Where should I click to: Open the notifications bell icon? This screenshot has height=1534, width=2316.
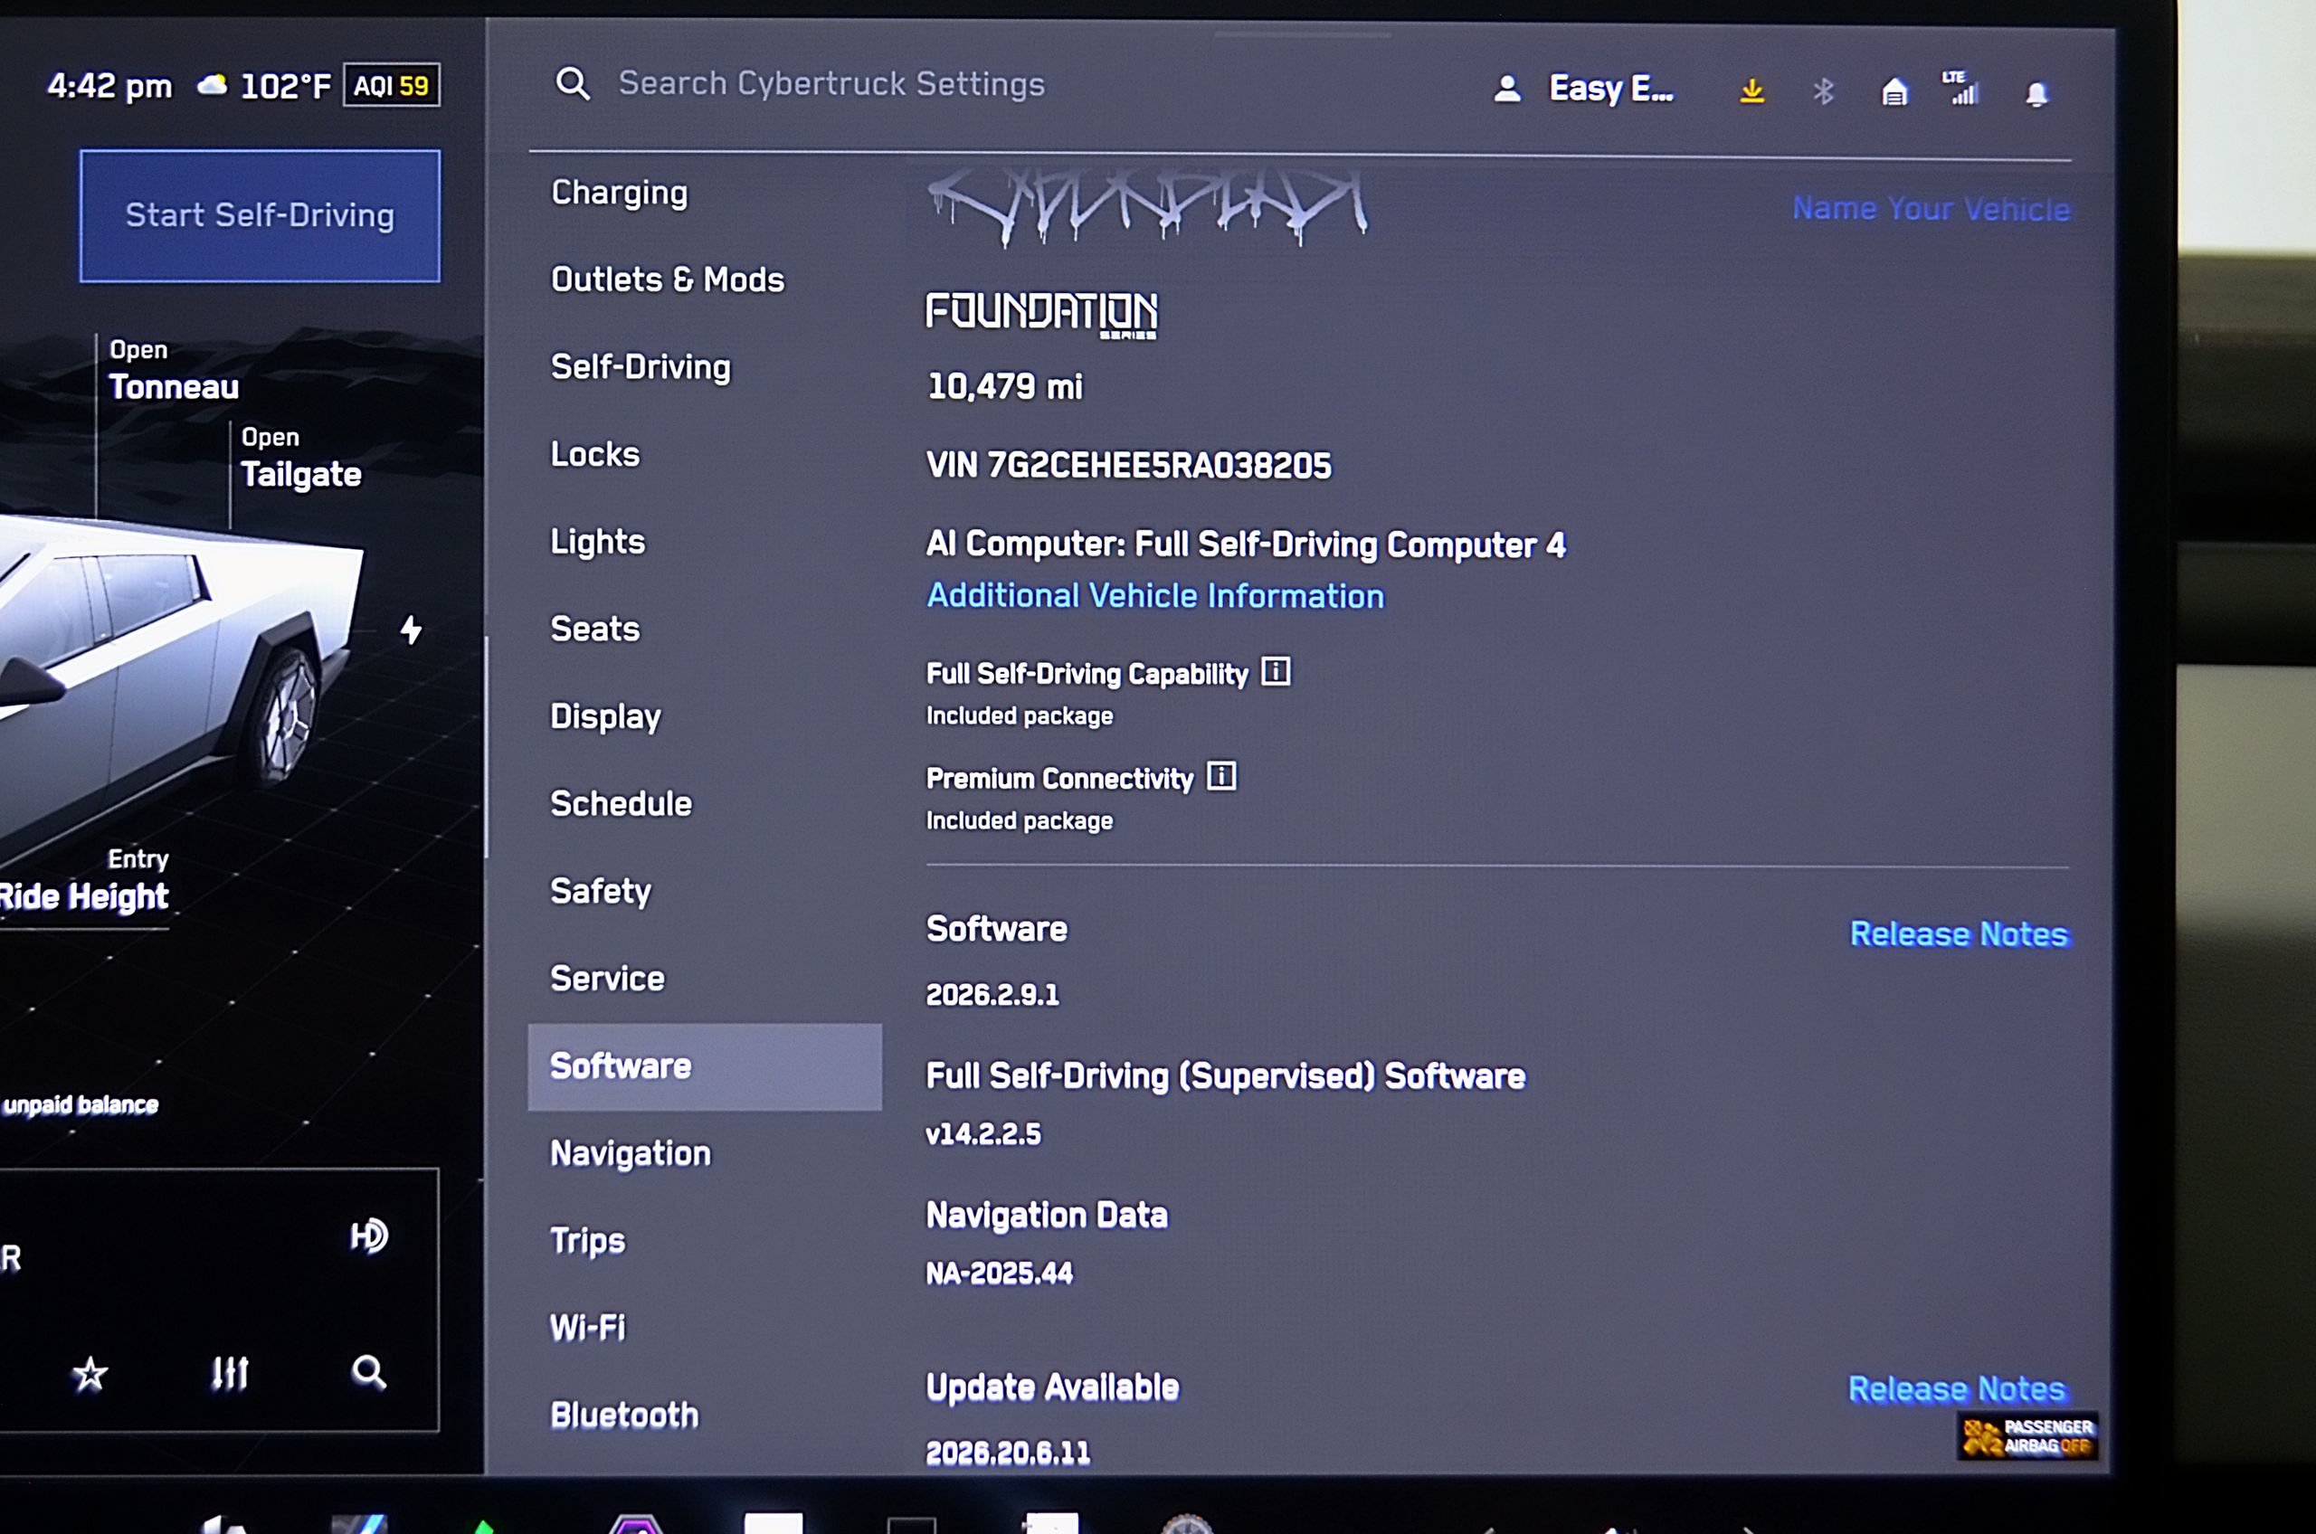tap(2036, 94)
